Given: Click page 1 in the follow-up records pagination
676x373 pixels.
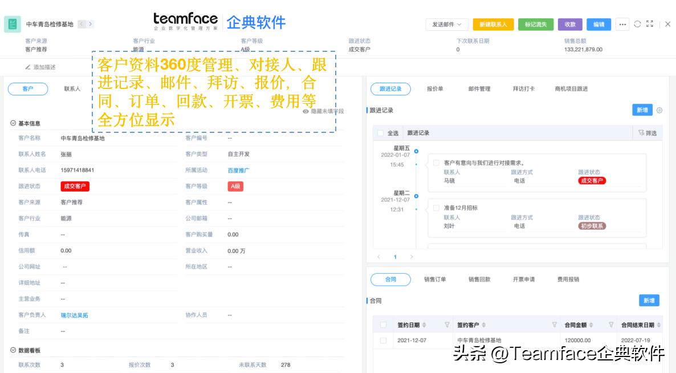Looking at the screenshot, I should (x=396, y=257).
